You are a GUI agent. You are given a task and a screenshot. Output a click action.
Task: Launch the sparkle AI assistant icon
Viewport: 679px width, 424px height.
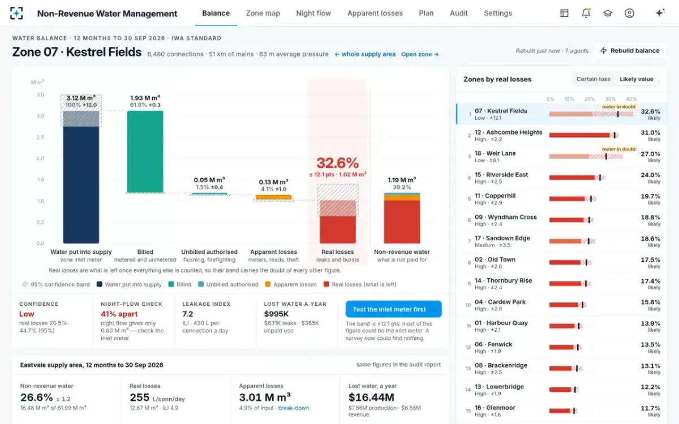(x=660, y=13)
